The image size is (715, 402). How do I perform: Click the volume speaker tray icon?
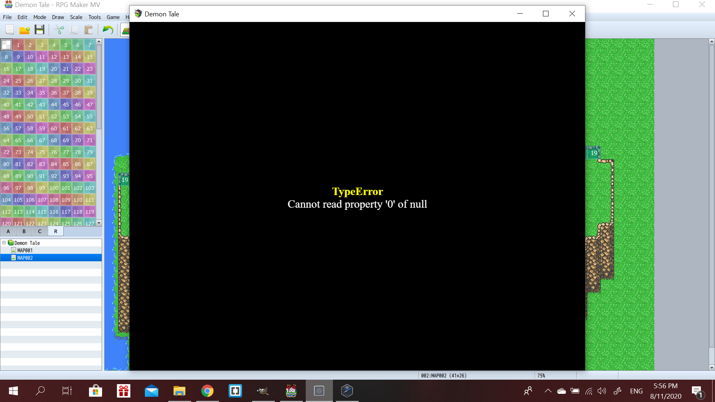pos(602,391)
